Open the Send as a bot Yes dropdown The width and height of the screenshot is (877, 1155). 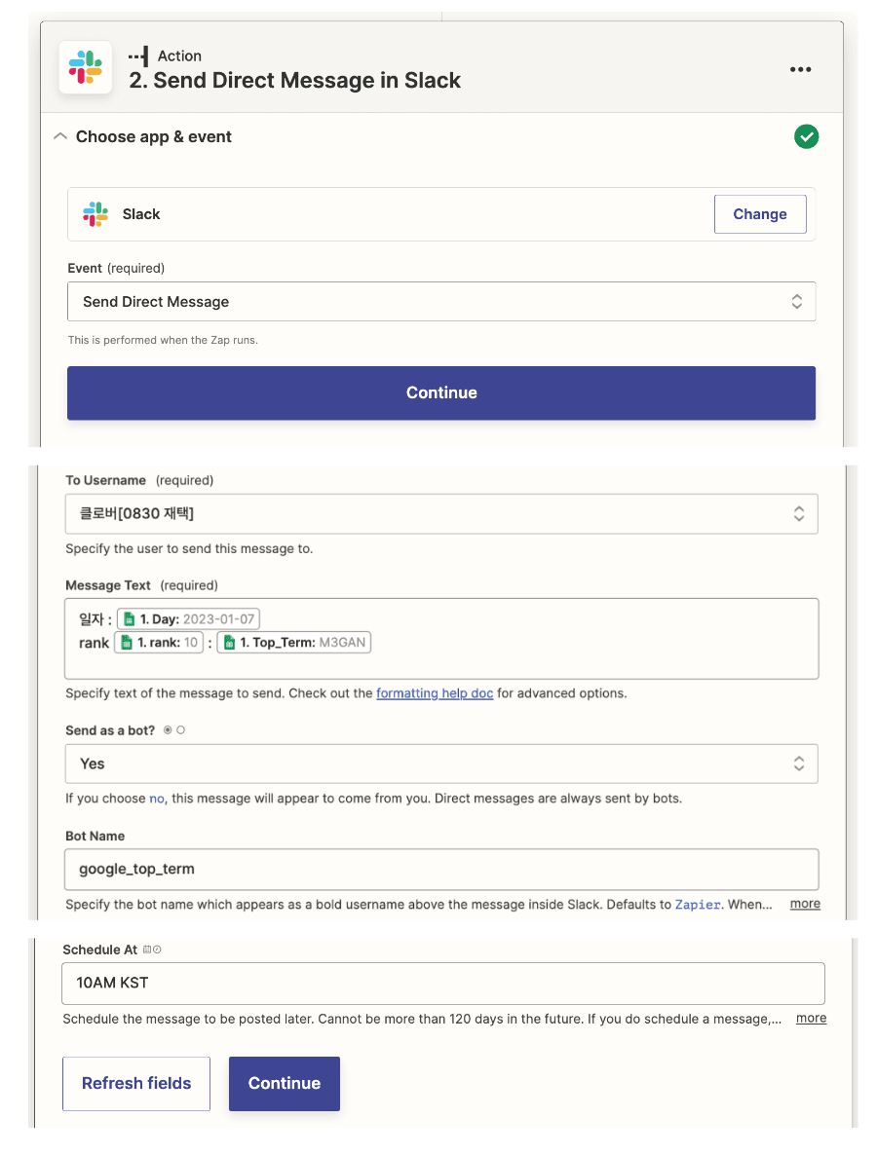click(441, 764)
